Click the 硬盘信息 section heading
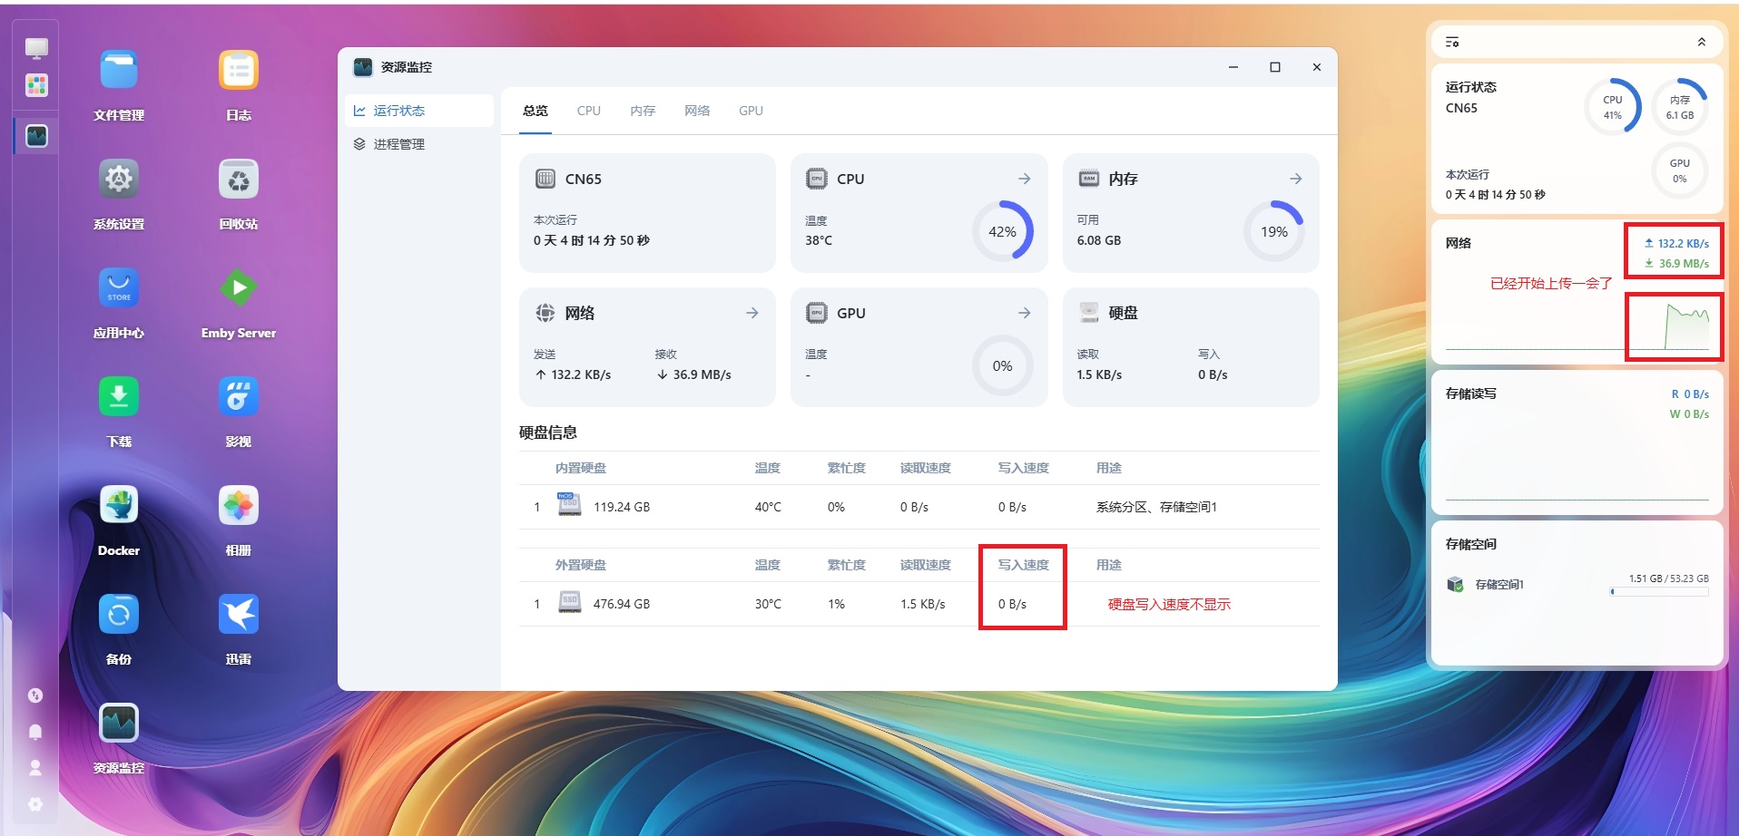Viewport: 1739px width, 836px height. pyautogui.click(x=548, y=433)
